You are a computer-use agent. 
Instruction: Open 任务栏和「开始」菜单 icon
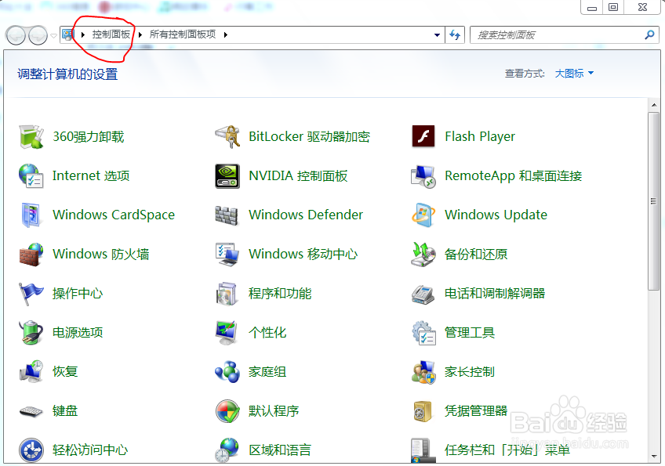pos(423,450)
